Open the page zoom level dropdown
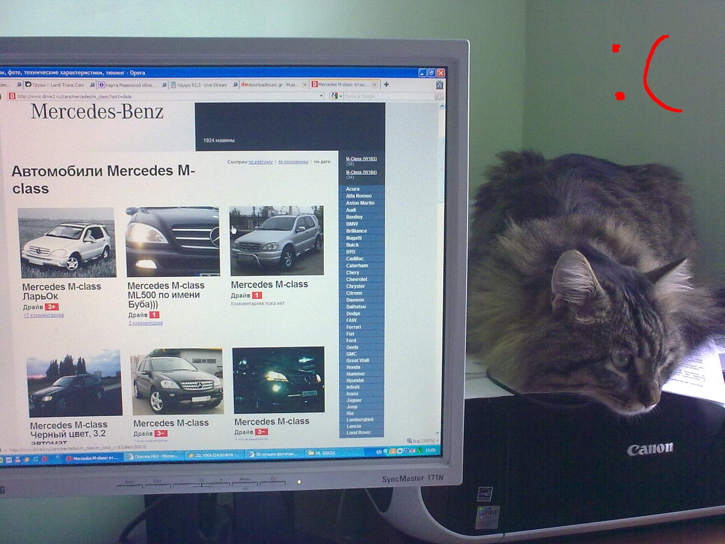 [x=423, y=440]
